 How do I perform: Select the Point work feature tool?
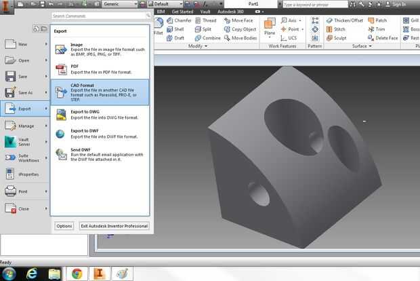pos(290,29)
